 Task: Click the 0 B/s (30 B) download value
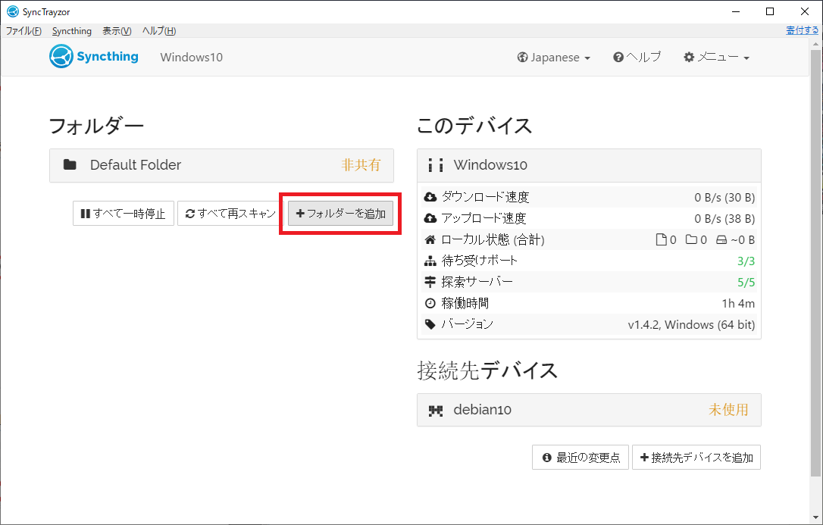[x=724, y=198]
